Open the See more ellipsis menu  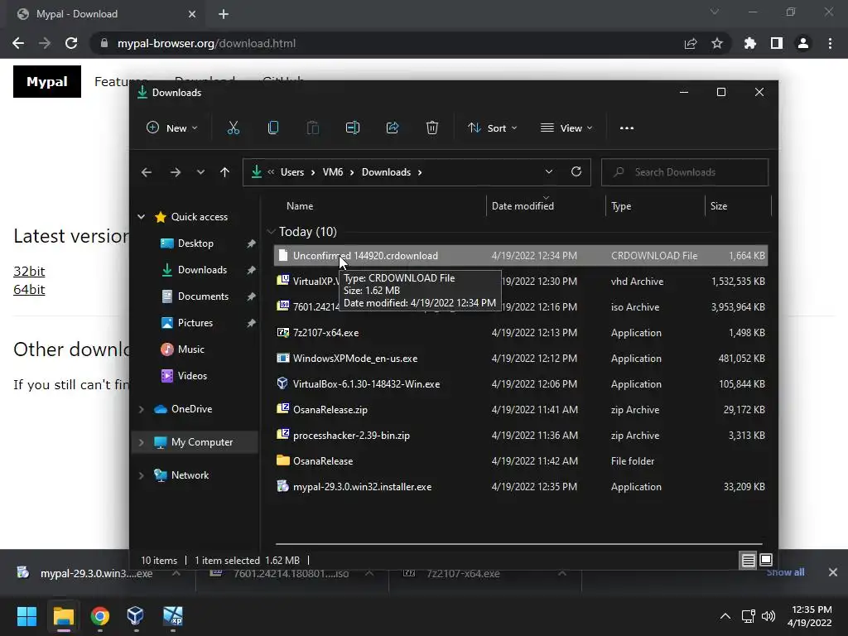click(627, 128)
